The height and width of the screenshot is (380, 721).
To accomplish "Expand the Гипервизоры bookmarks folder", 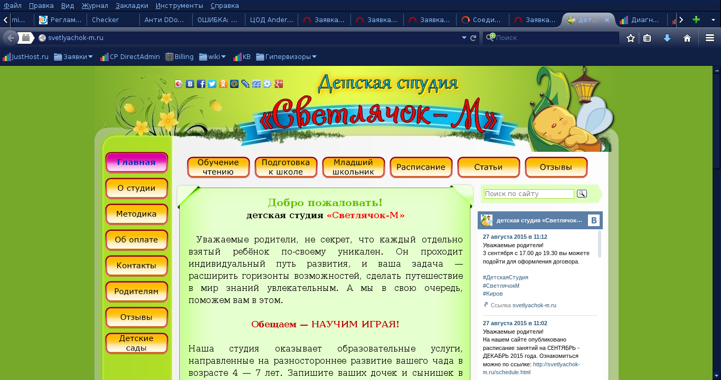I will [x=287, y=57].
